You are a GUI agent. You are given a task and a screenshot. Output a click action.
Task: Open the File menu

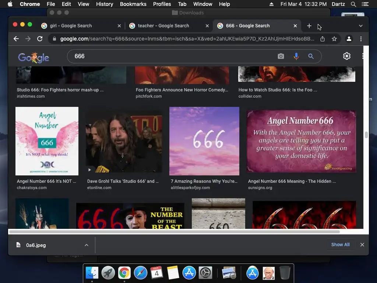coord(51,4)
